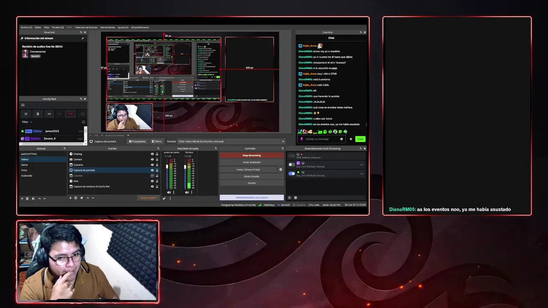
Task: Show the hidden Caballas source
Action: point(152,175)
